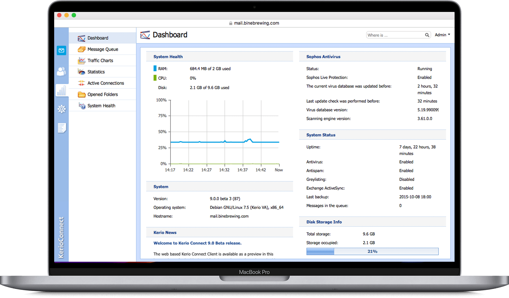Click the address bar URL mail.binebrewing.com
The height and width of the screenshot is (298, 509).
pyautogui.click(x=257, y=23)
